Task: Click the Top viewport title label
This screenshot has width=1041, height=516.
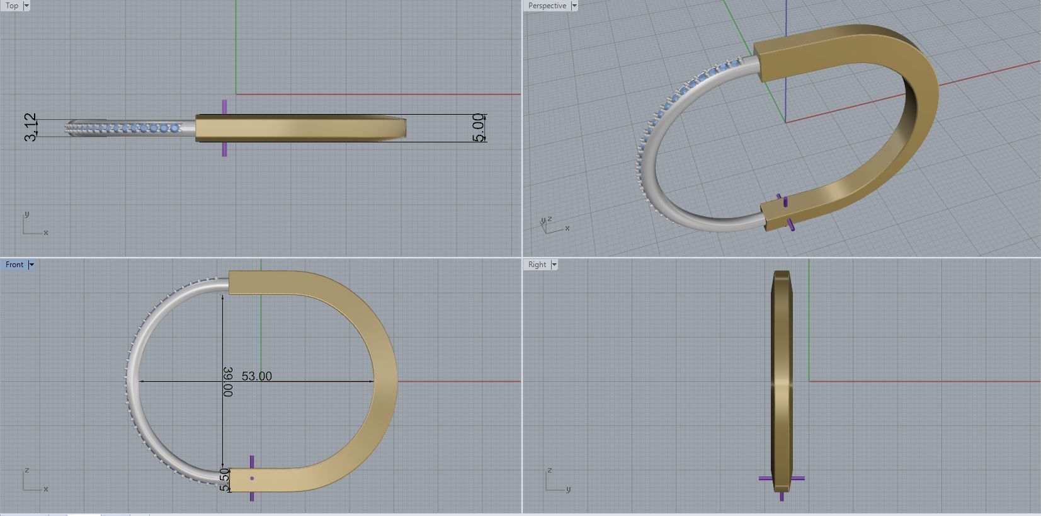Action: pos(12,6)
